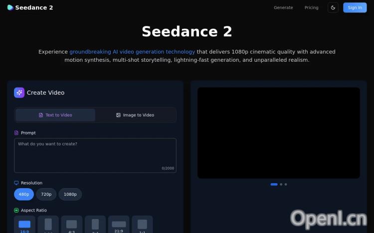
Task: Open the Generate nav link
Action: (x=283, y=7)
